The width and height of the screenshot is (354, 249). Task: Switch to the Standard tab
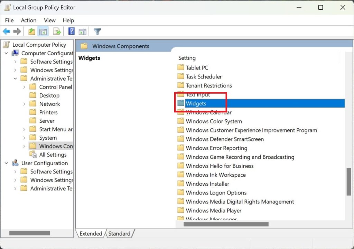click(119, 233)
